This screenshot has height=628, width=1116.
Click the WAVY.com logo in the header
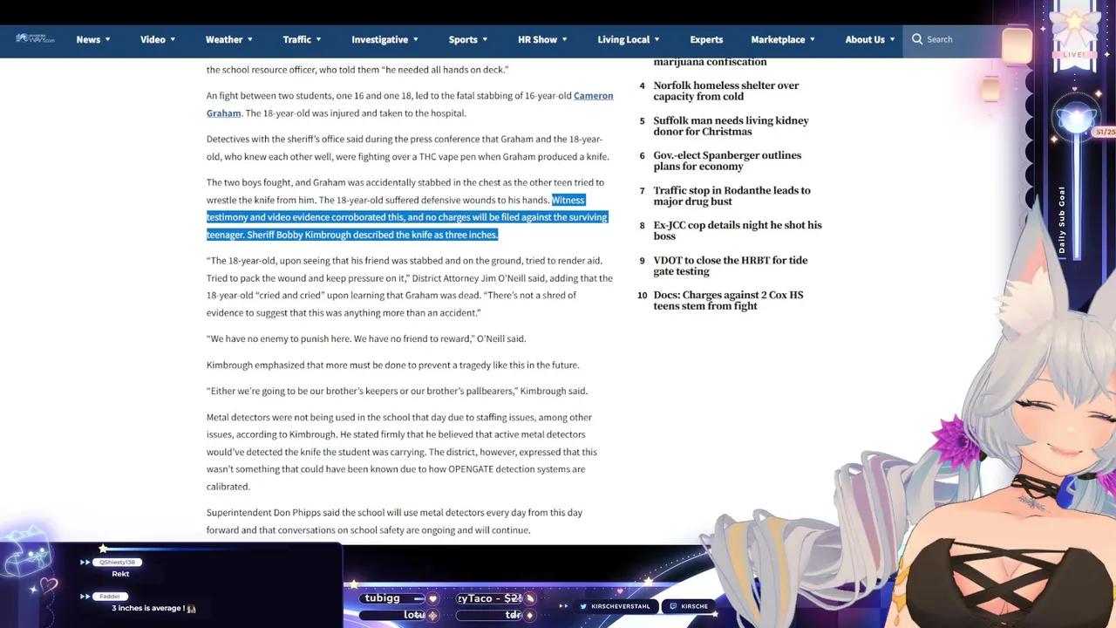35,38
